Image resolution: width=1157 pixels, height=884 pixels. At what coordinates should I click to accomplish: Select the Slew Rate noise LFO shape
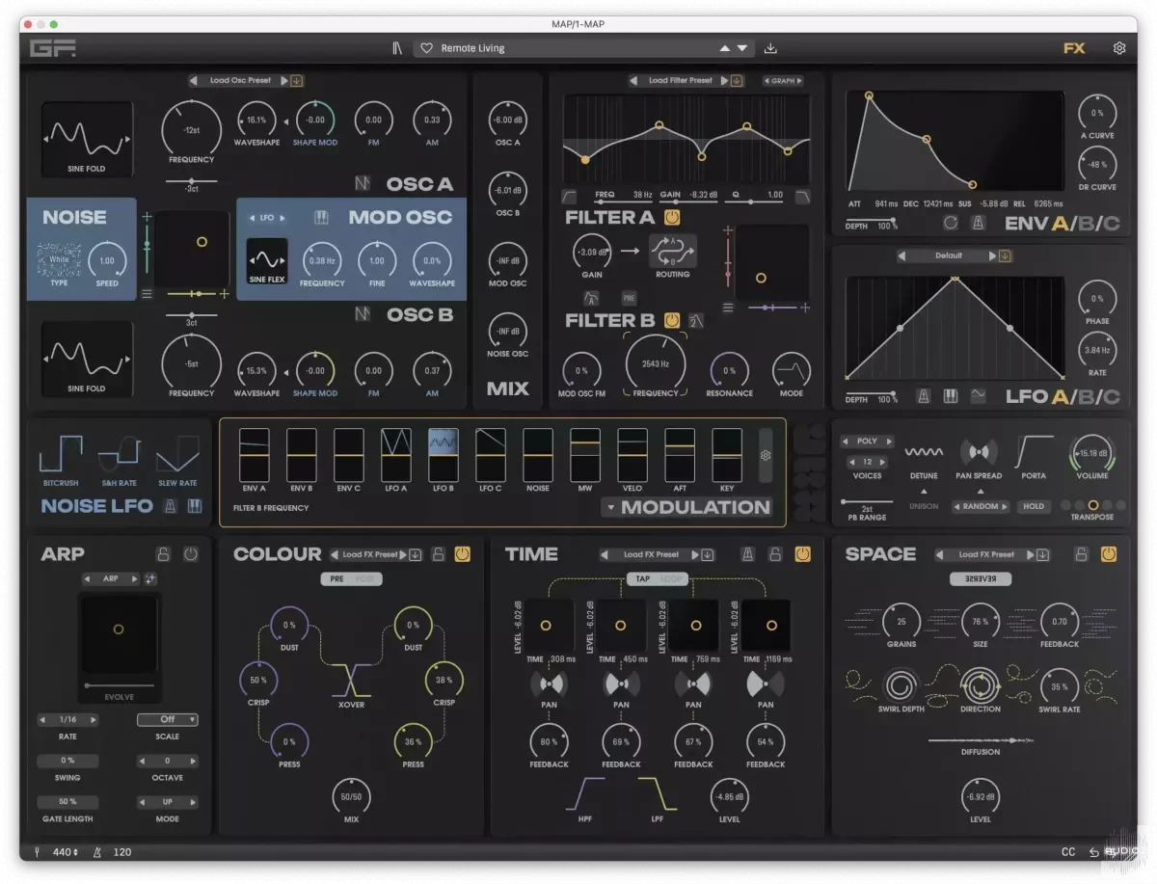tap(177, 455)
